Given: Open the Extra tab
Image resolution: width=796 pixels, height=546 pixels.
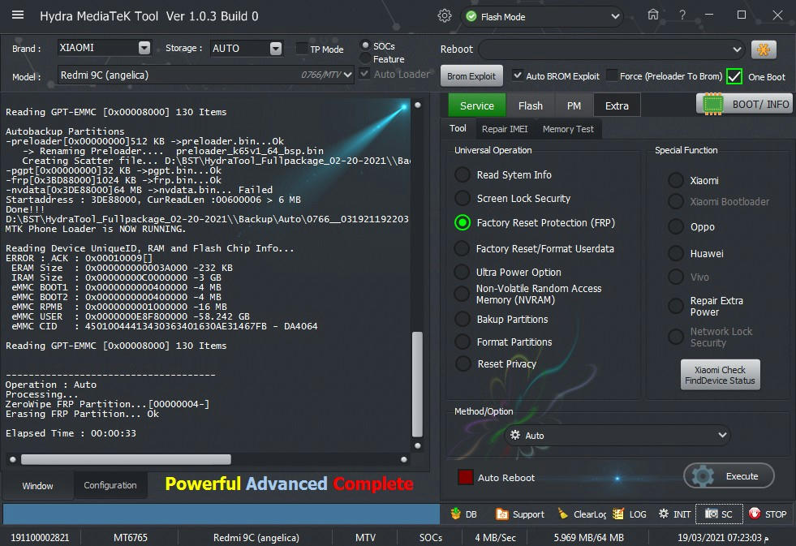Looking at the screenshot, I should click(617, 105).
